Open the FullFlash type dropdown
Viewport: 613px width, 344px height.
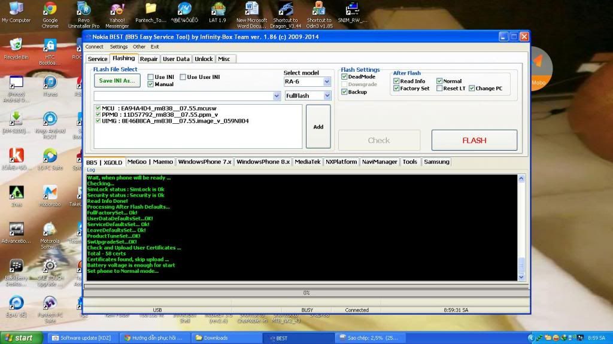click(x=327, y=96)
